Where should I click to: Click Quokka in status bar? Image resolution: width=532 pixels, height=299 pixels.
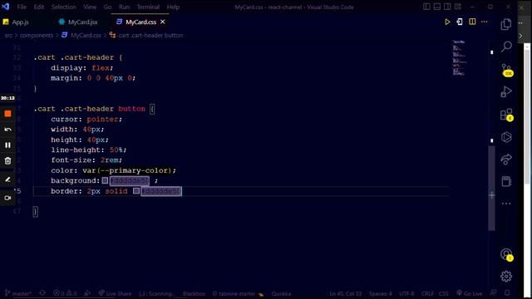click(281, 293)
